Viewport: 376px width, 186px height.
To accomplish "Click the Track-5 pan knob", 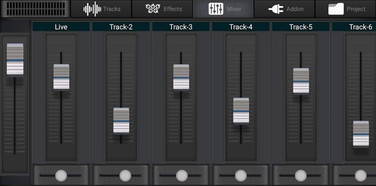I will click(301, 176).
